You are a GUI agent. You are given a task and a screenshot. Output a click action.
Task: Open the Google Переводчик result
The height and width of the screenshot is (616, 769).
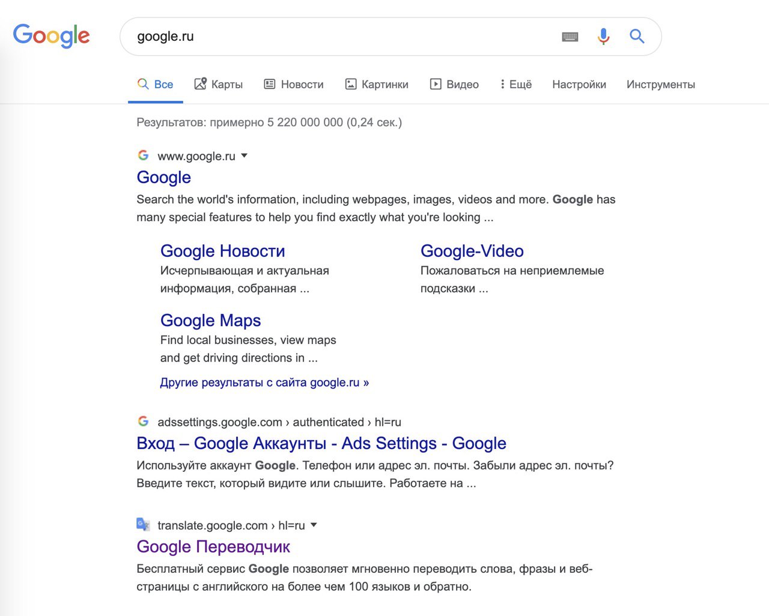click(x=213, y=547)
